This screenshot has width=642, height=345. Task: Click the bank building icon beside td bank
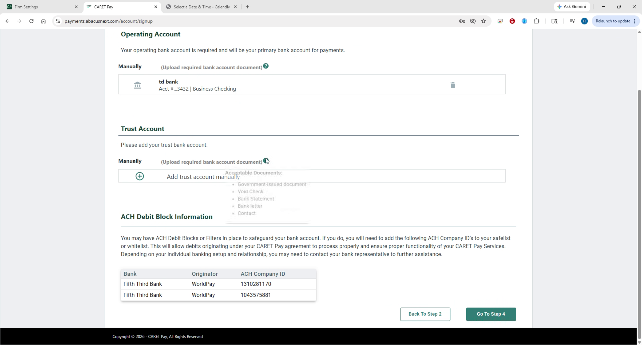(x=137, y=85)
